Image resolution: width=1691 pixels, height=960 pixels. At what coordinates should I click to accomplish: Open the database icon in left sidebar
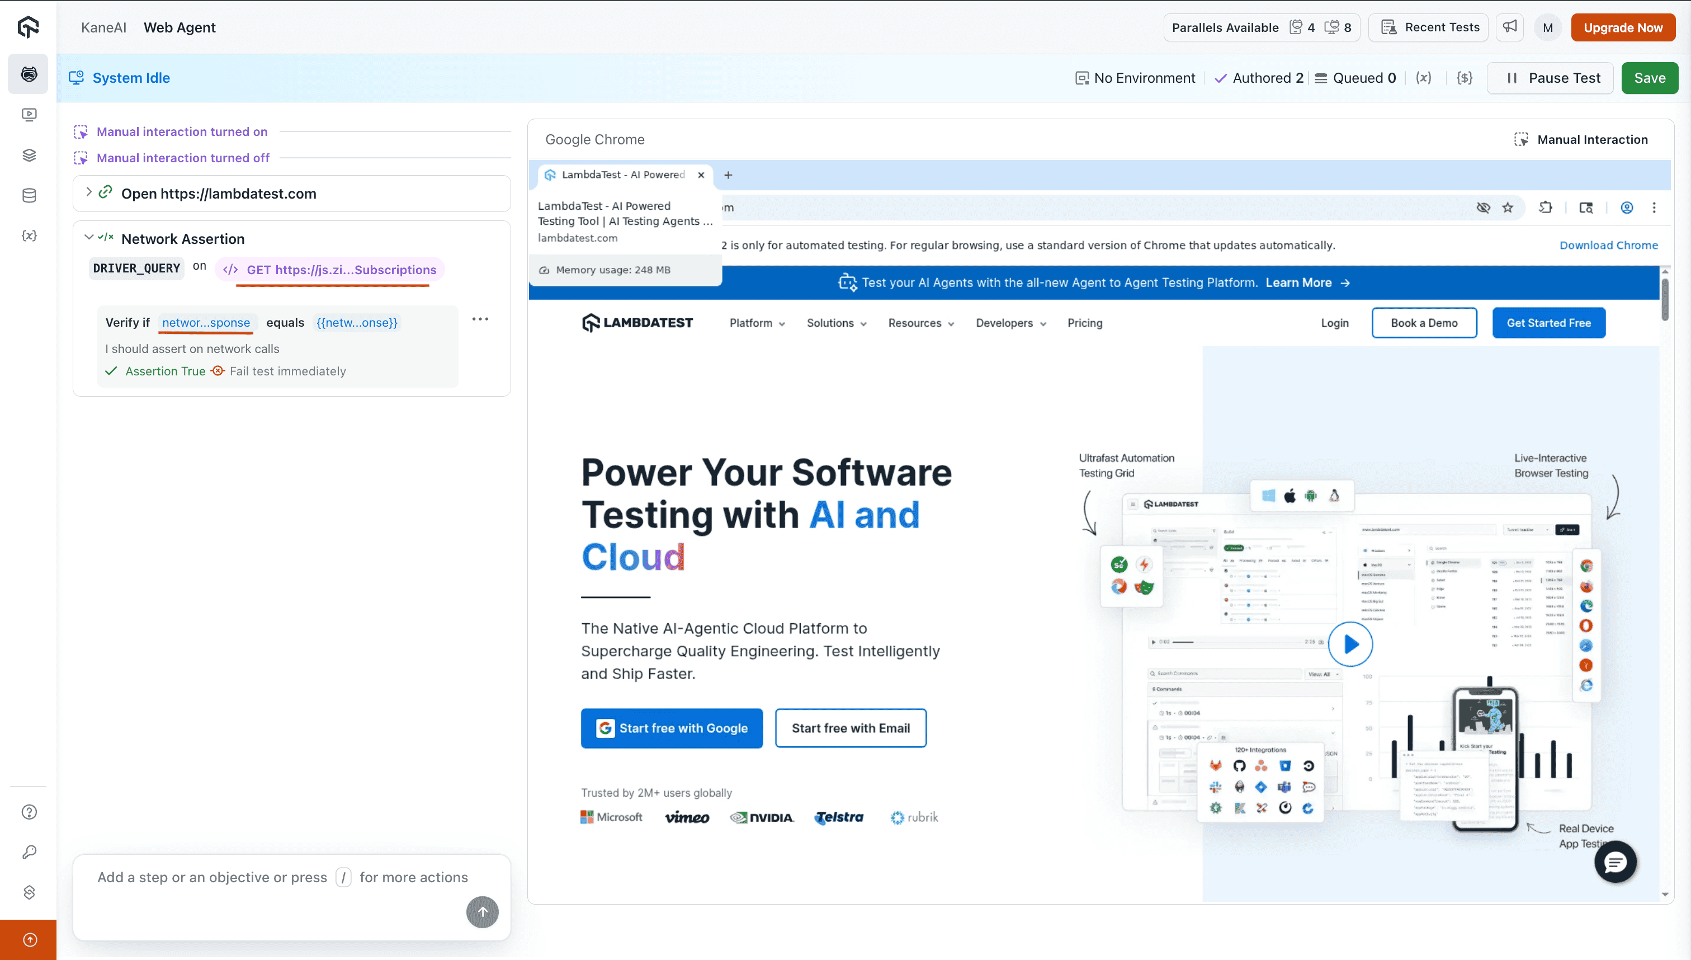click(29, 195)
